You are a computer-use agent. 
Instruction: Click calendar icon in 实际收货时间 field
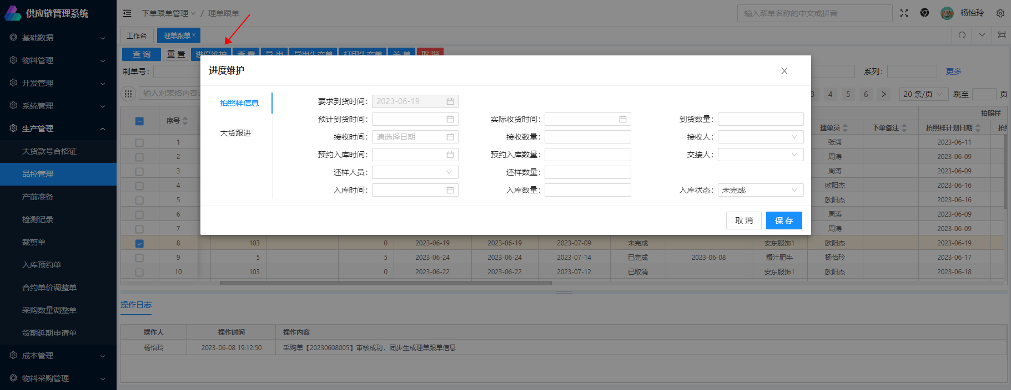click(622, 119)
